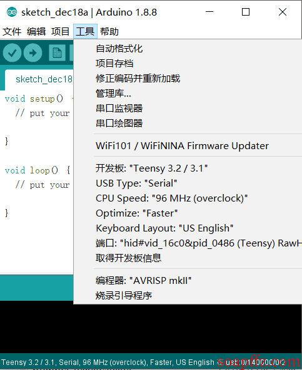Open the 帮助 menu

coord(109,31)
